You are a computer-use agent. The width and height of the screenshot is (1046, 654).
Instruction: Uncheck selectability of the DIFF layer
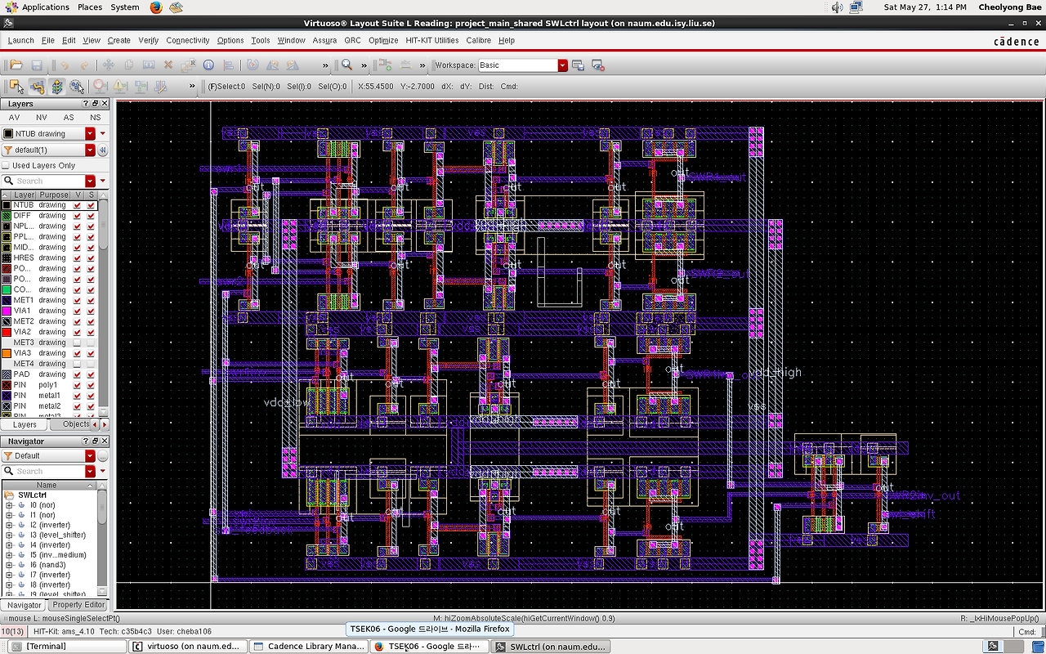pos(90,215)
